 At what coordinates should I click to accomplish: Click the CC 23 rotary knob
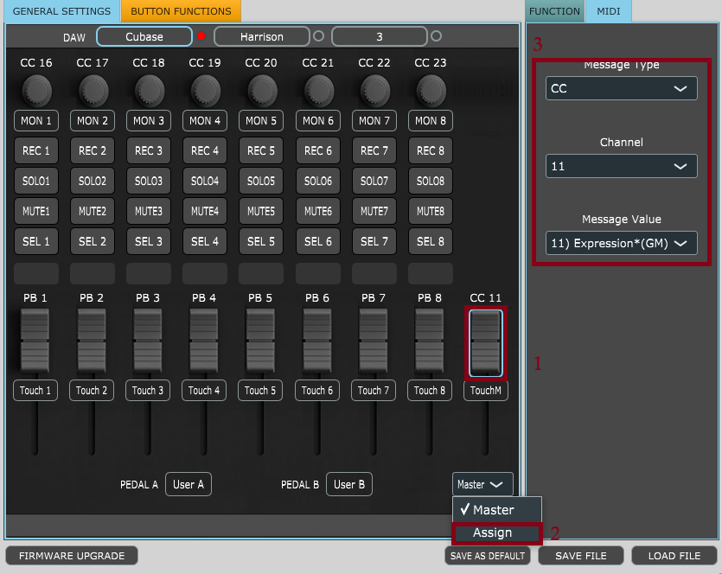click(431, 91)
